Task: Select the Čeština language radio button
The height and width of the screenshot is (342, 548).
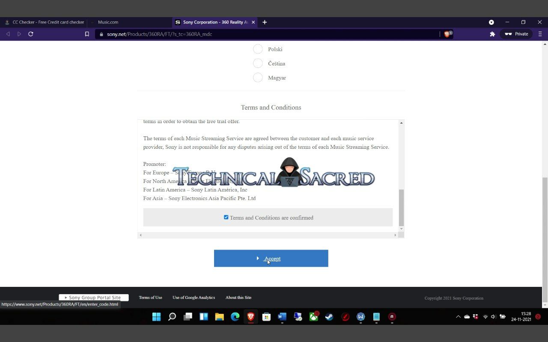Action: 258,63
